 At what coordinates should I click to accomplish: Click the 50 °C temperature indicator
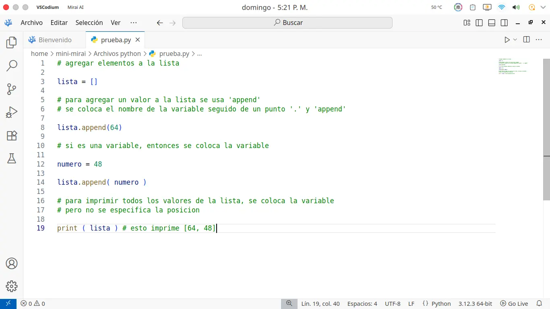436,7
